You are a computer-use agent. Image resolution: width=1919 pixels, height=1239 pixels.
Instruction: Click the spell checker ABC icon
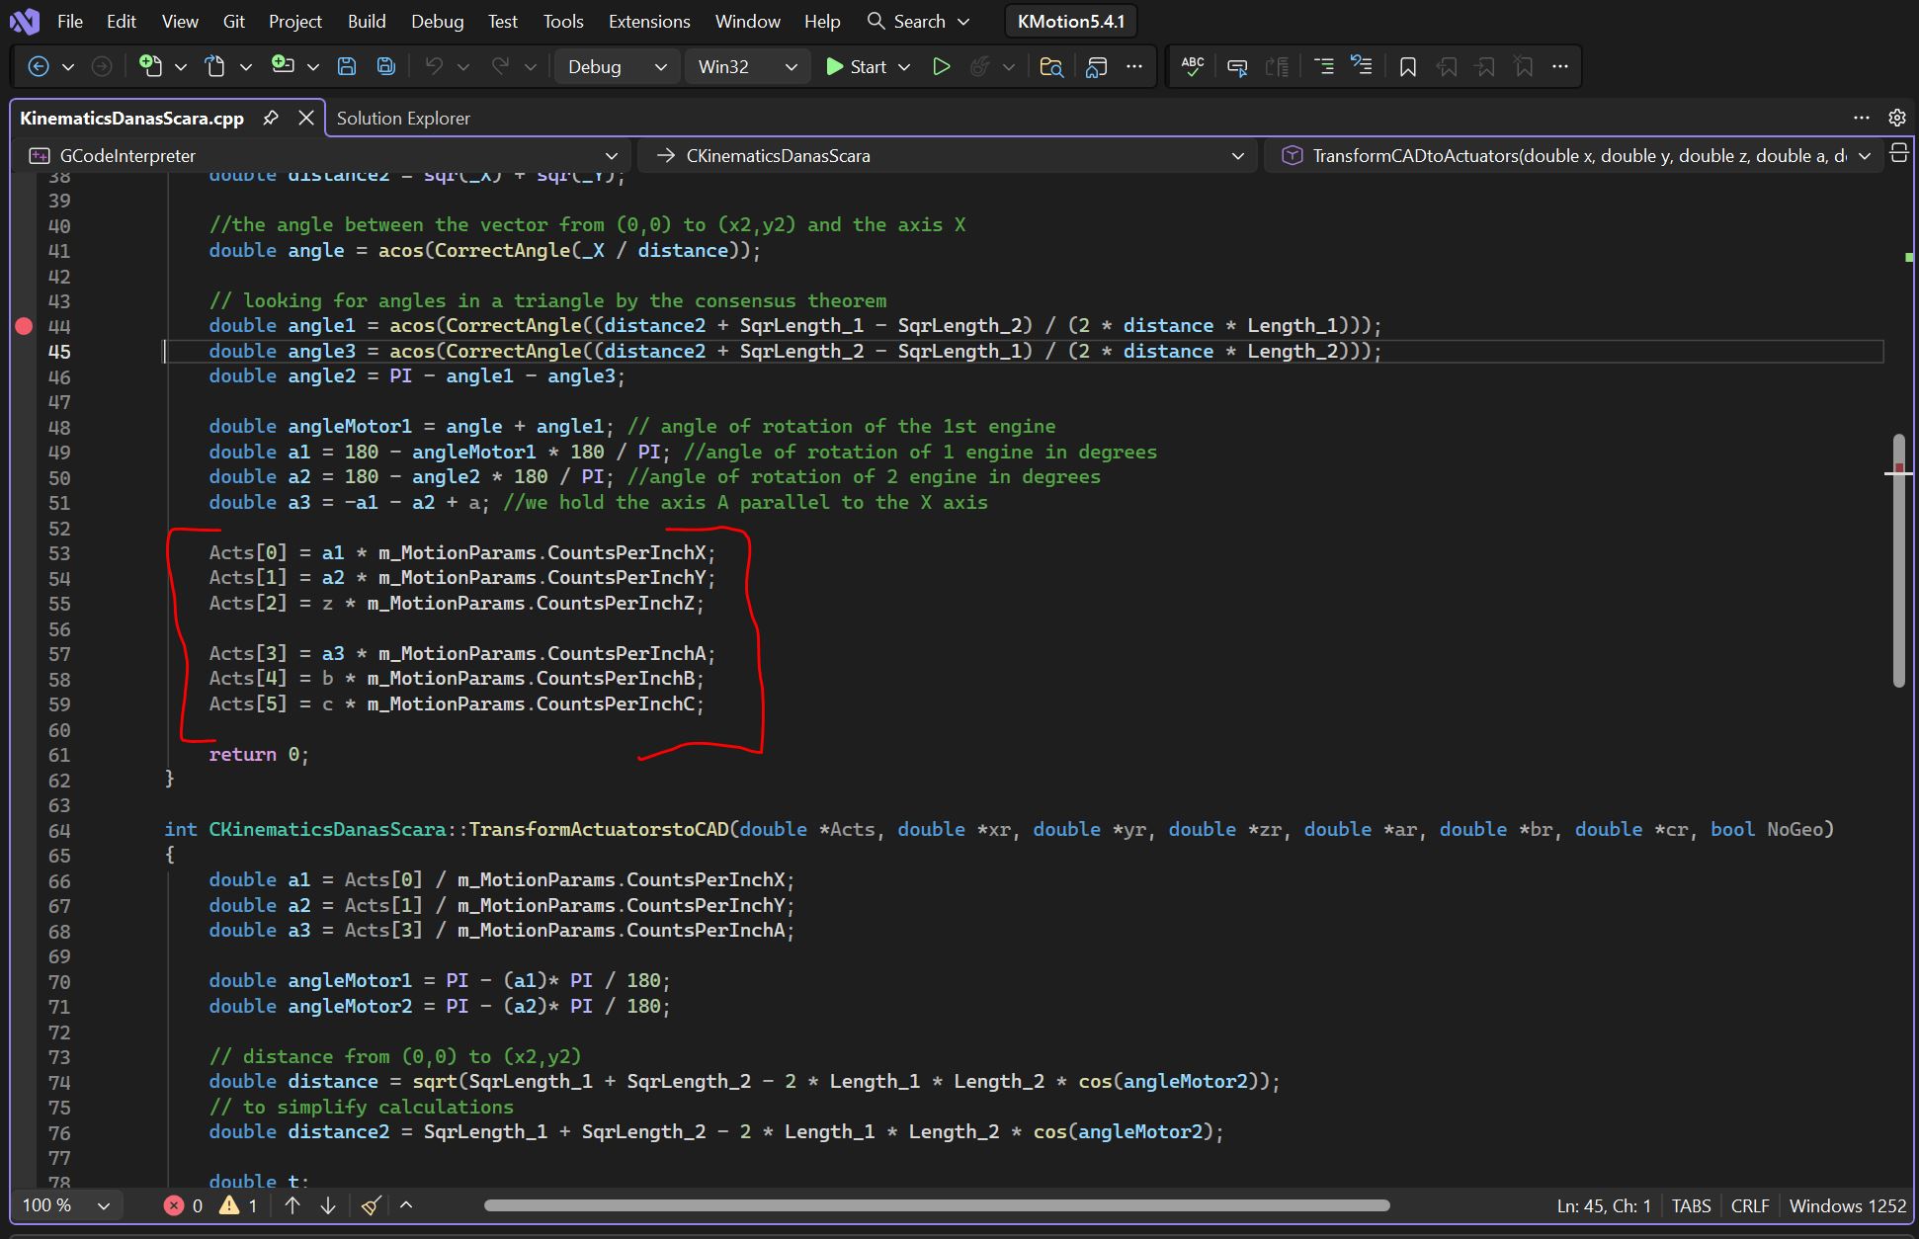(x=1193, y=66)
